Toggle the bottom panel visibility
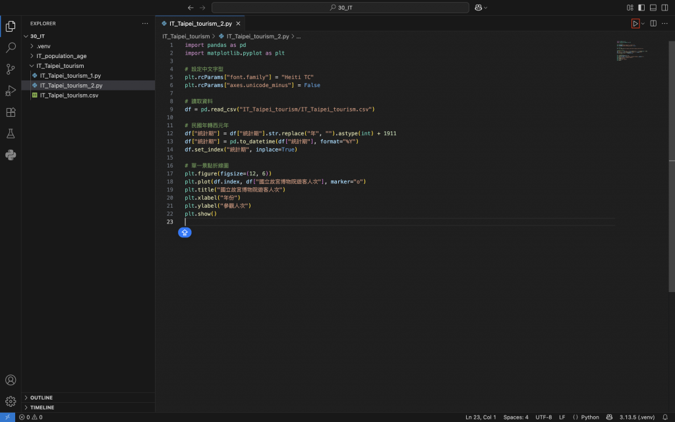This screenshot has height=422, width=675. click(653, 7)
